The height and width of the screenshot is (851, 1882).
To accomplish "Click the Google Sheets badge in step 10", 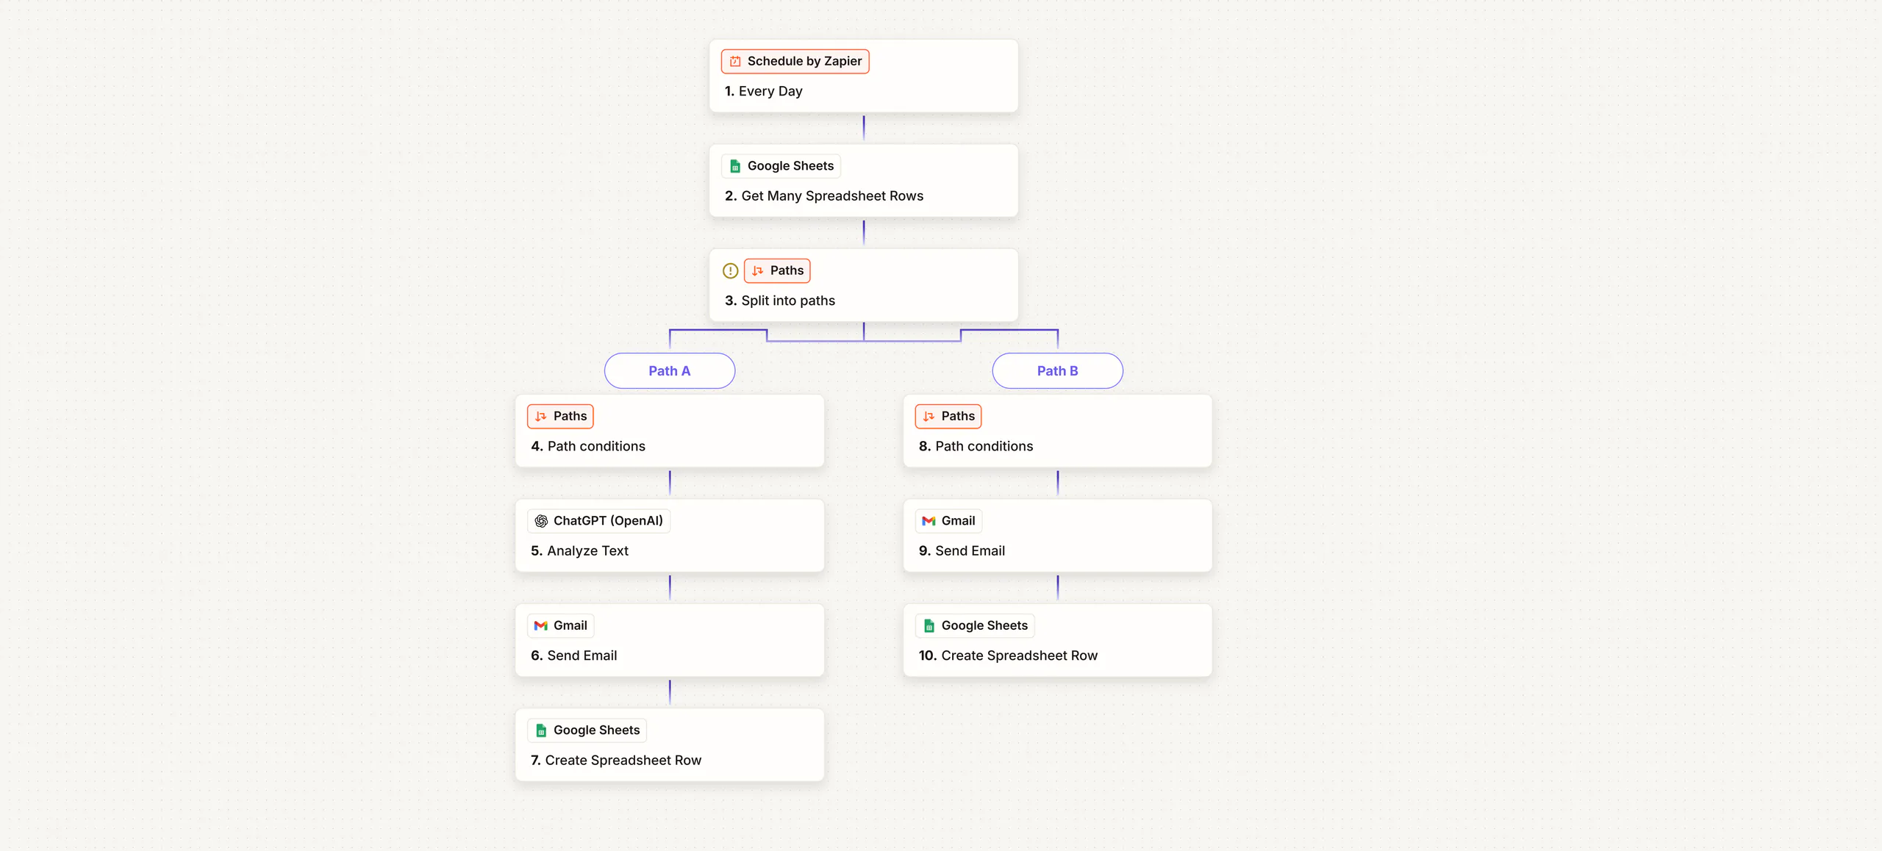I will coord(976,626).
